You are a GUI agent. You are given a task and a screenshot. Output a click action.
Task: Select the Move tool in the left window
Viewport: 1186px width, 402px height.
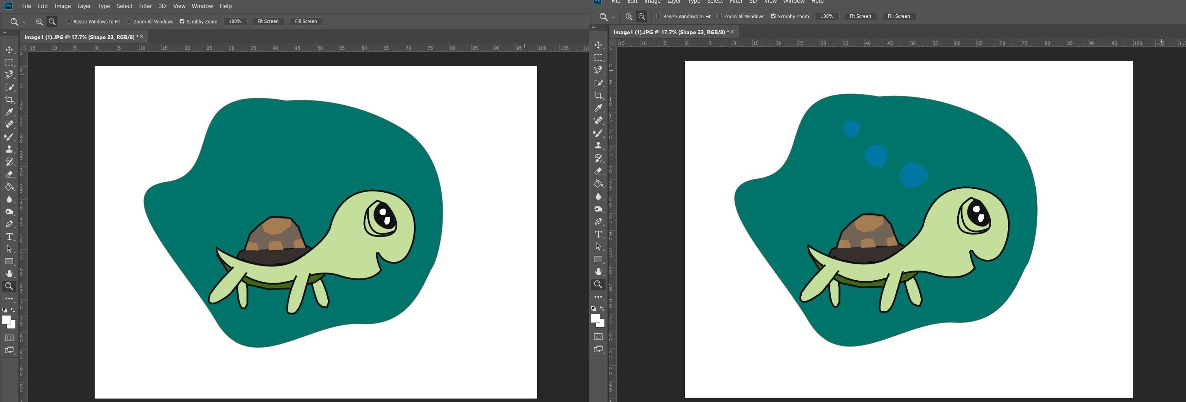point(9,50)
